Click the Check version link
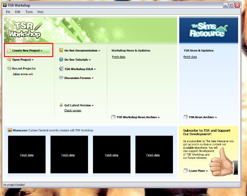Viewport: 247px width, 196px height. (73, 110)
